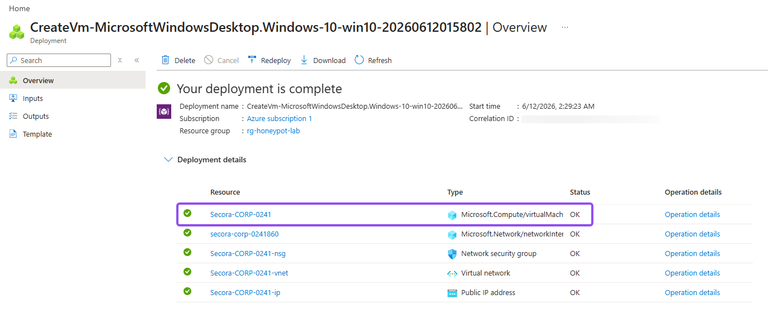Click the Outputs menu icon
768x309 pixels.
click(x=13, y=116)
